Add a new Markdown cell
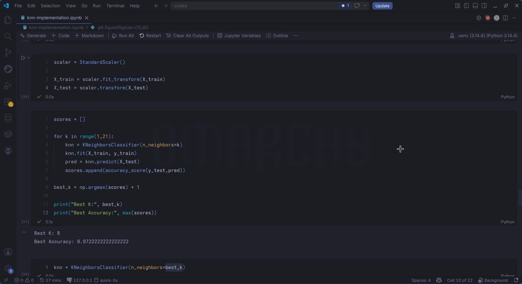Viewport: 522px width, 284px height. [89, 36]
